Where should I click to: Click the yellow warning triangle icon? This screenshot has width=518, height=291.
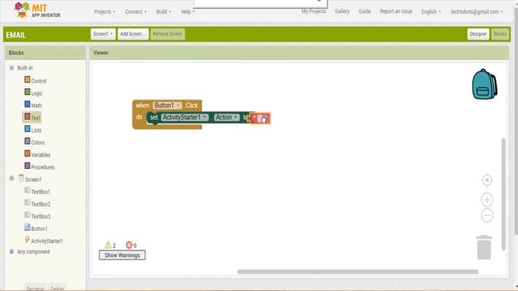point(108,245)
